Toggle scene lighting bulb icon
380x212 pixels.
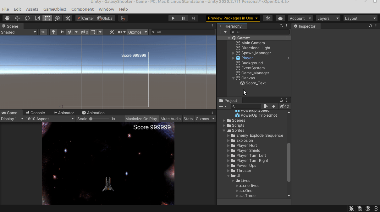click(53, 32)
